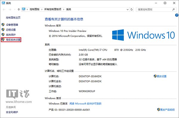Image resolution: width=179 pixels, height=118 pixels.
Task: Expand the address bar history dropdown
Action: 127,9
